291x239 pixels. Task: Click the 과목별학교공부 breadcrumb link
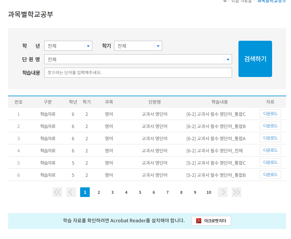(x=271, y=1)
